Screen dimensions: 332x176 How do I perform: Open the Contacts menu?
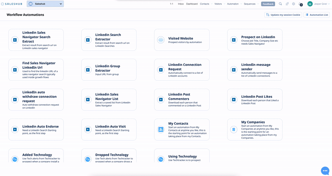tap(205, 4)
